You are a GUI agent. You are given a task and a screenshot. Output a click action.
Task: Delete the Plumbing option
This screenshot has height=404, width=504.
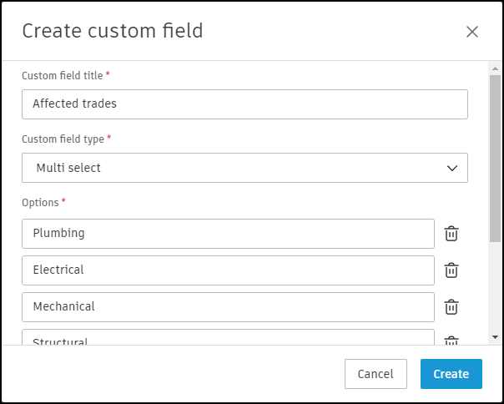tap(451, 234)
